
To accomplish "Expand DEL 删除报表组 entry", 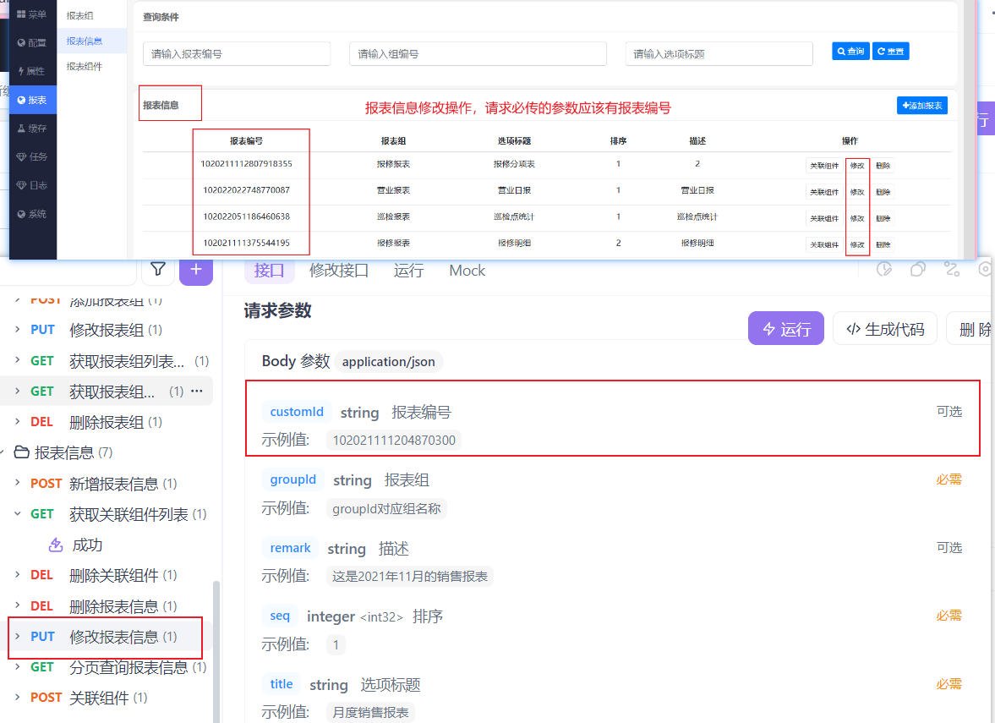I will 17,421.
